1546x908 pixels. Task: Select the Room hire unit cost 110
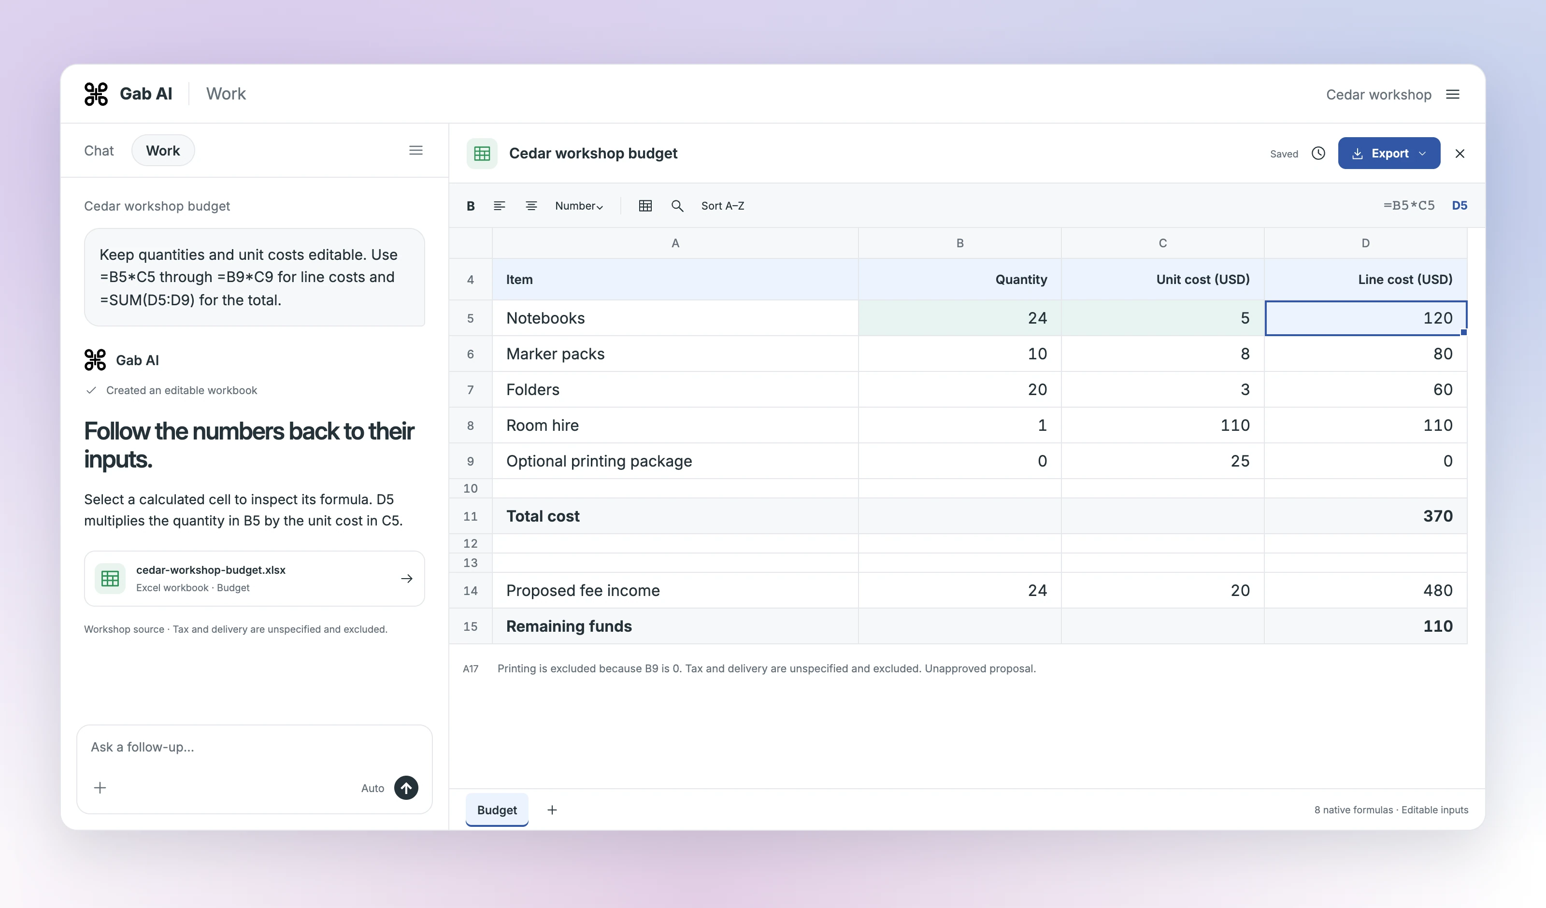point(1162,425)
